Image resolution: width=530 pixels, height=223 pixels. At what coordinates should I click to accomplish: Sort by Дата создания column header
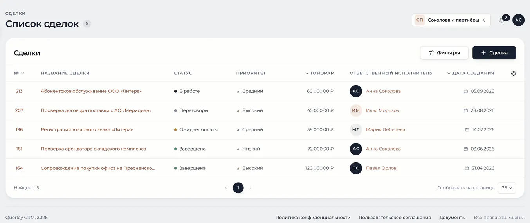pos(471,73)
